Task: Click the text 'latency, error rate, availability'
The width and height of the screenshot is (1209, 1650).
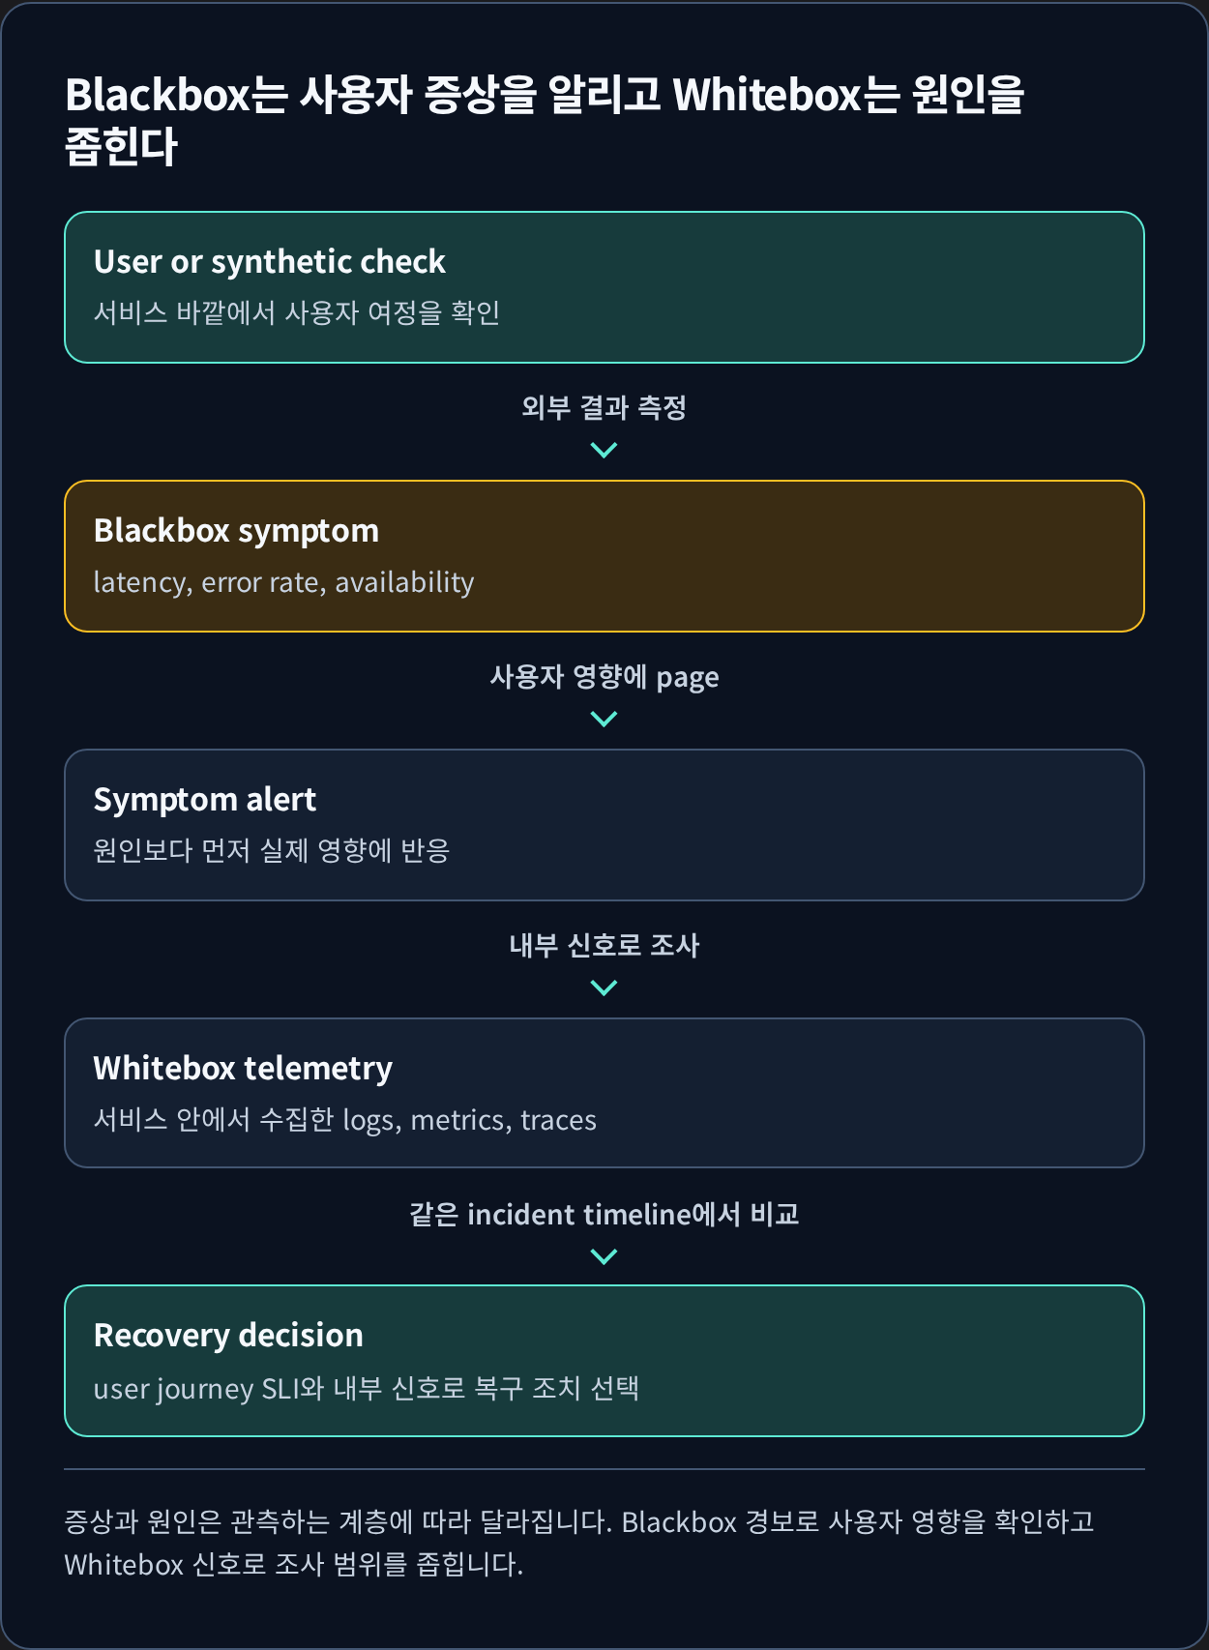Action: point(283,582)
